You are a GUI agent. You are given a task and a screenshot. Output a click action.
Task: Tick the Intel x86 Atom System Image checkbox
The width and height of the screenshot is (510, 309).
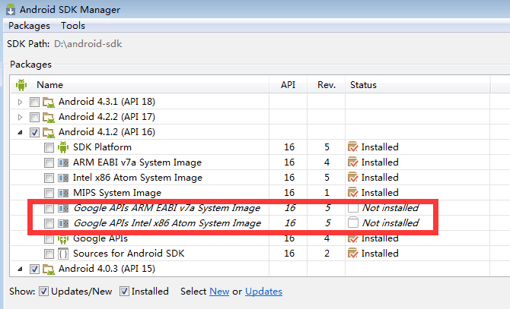[x=49, y=178]
